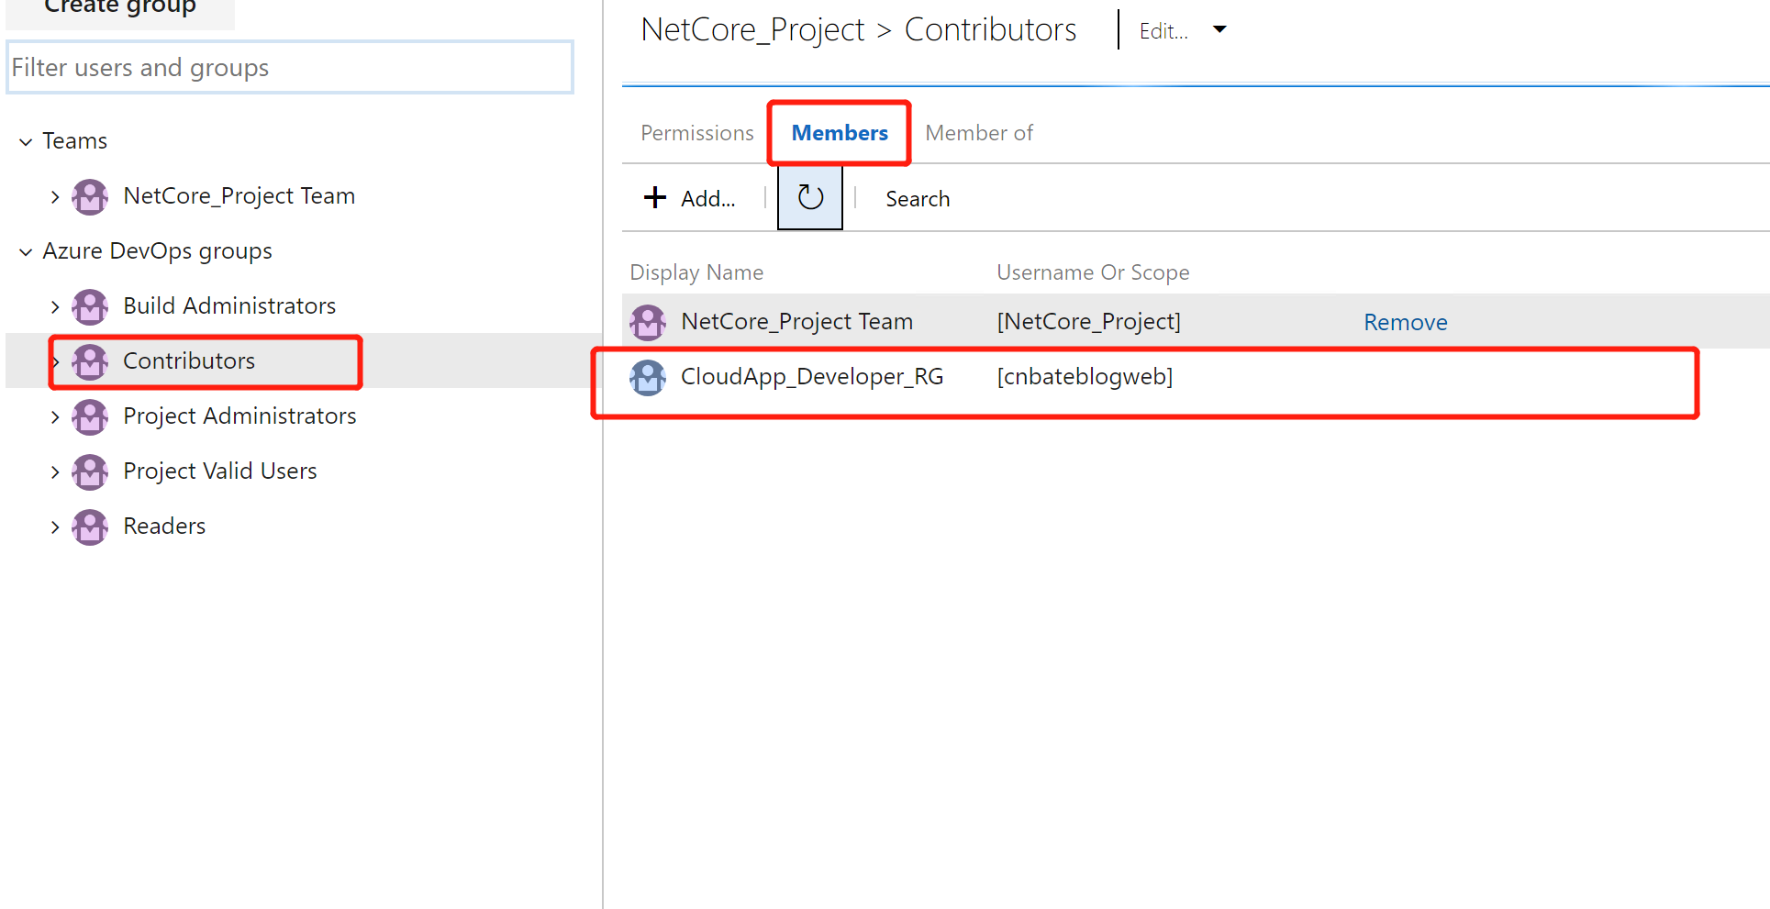Expand the Build Administrators node
The height and width of the screenshot is (909, 1770).
[55, 306]
